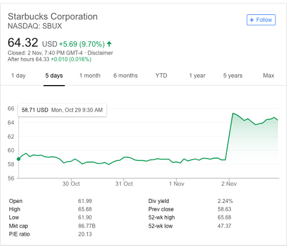Click the 58.71 USD chart tooltip
The width and height of the screenshot is (287, 246).
[62, 110]
